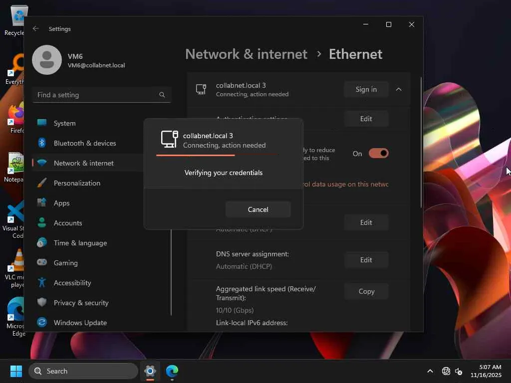Click the Automatic (DHCP) DNS value

point(244,266)
